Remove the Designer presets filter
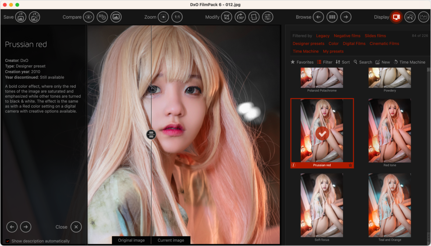 [309, 43]
